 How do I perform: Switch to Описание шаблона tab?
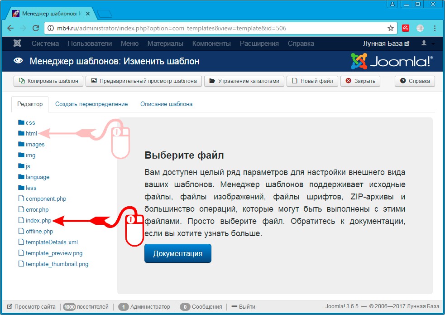point(166,104)
